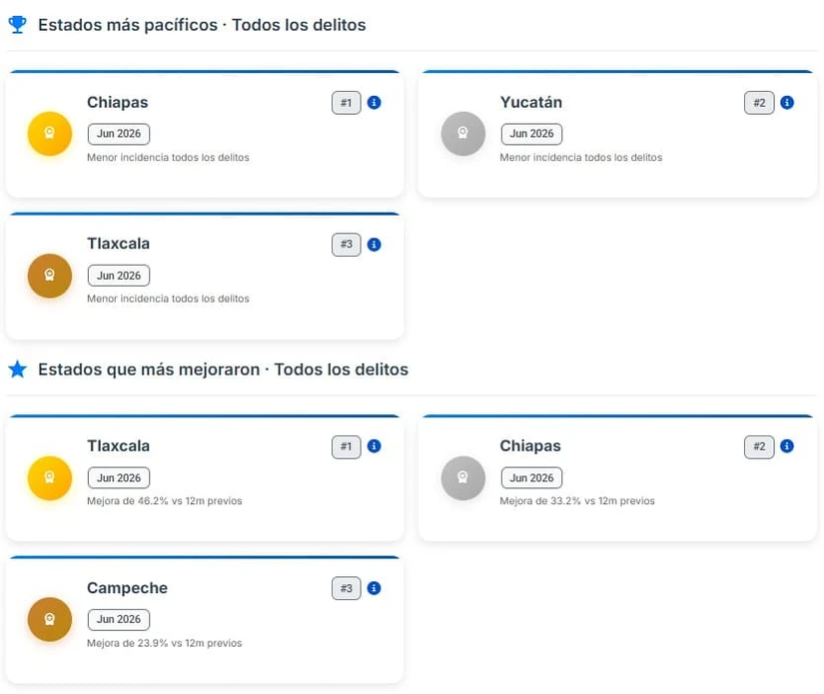Click Jun 2026 tag on Campeche card
824x694 pixels.
pos(119,619)
